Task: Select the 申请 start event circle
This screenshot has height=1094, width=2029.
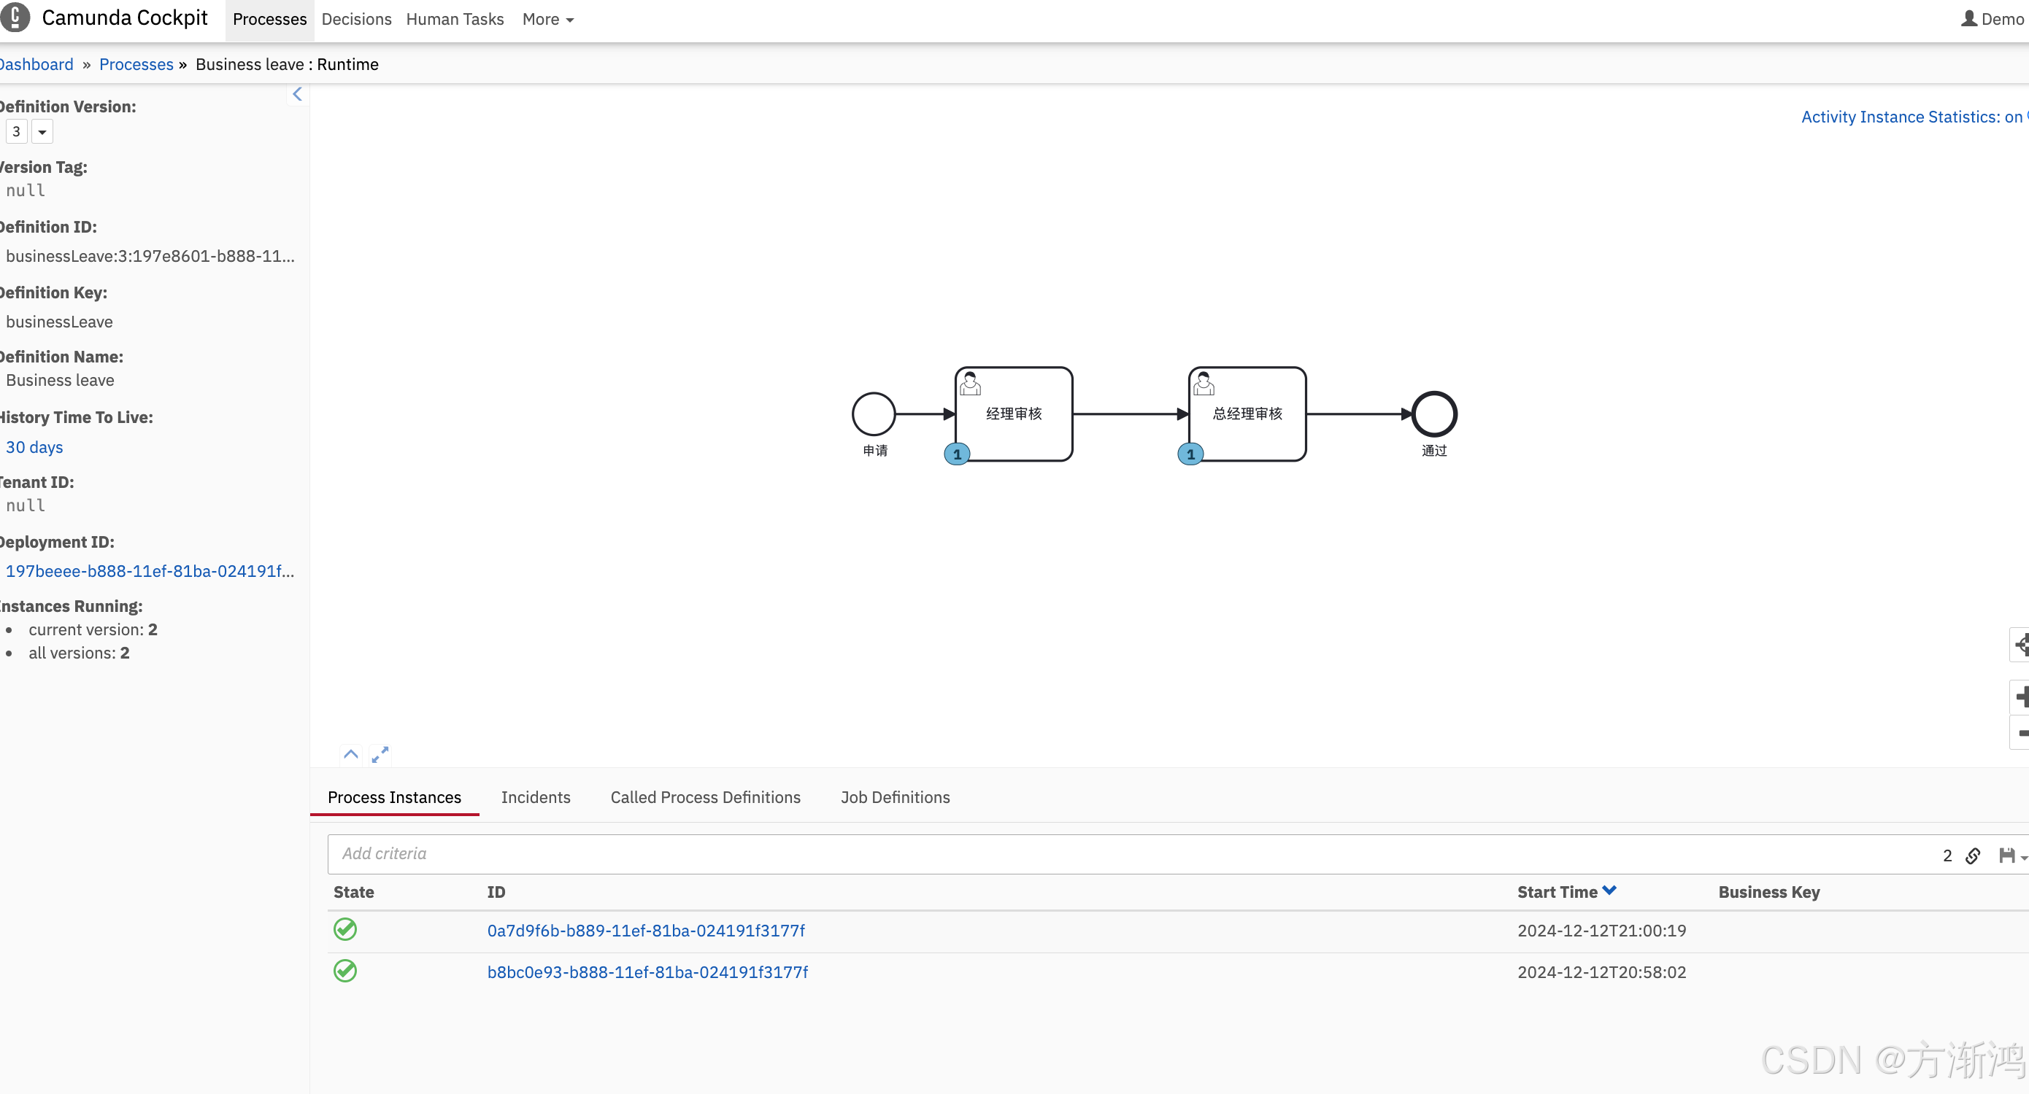Action: click(874, 414)
